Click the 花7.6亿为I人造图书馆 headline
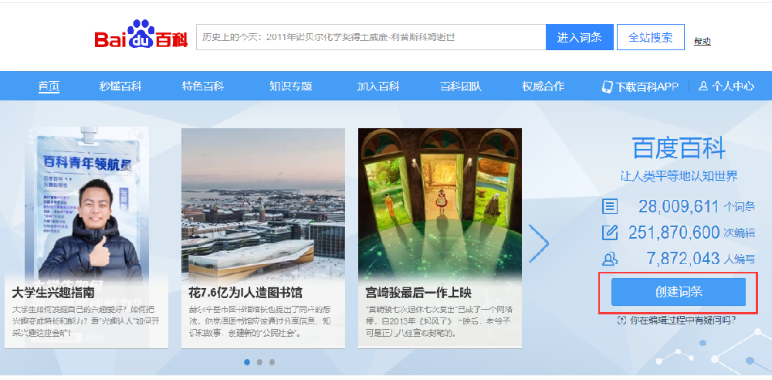Viewport: 772px width, 380px height. (x=245, y=293)
